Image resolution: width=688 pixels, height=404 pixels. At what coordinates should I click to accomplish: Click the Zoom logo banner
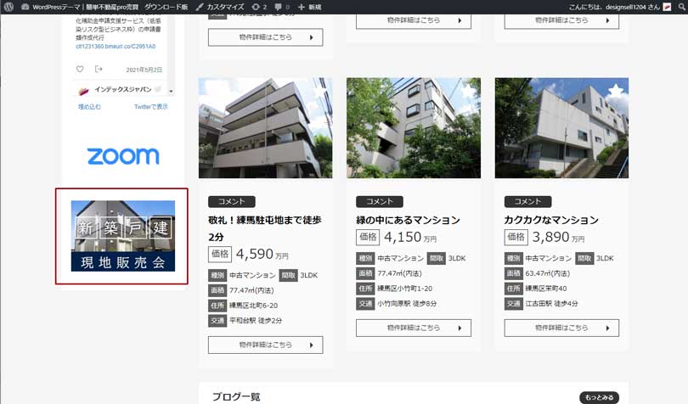(x=122, y=156)
